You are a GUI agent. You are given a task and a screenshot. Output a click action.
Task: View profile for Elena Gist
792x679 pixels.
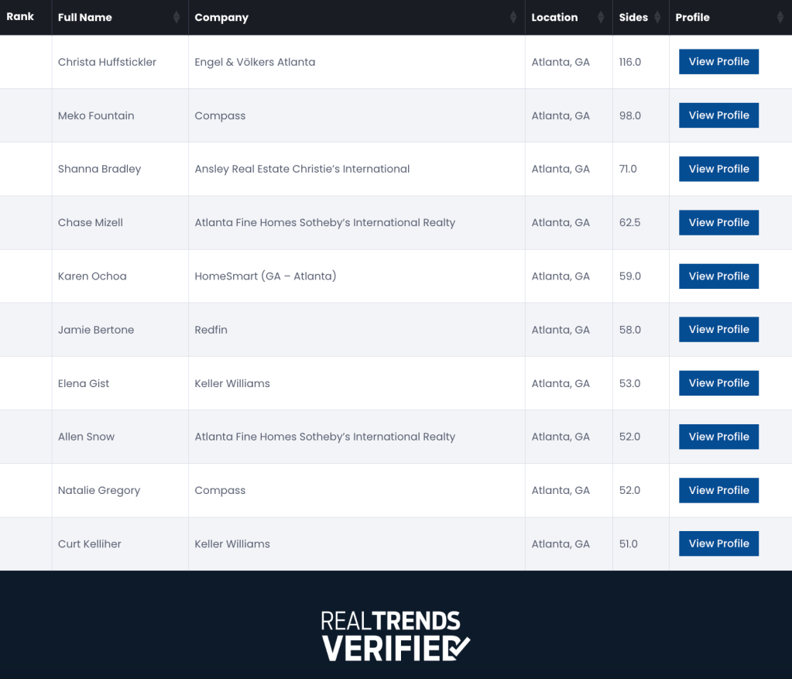tap(718, 383)
